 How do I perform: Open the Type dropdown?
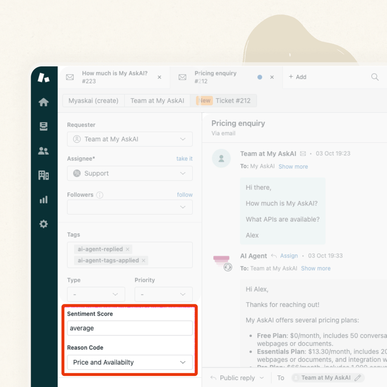[x=96, y=294]
